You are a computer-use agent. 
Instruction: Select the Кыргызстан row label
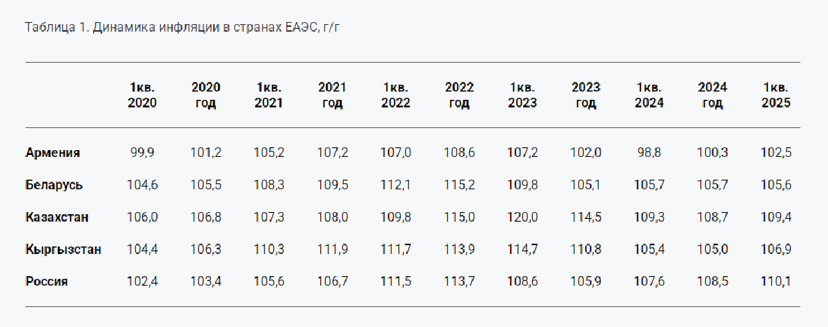(63, 249)
